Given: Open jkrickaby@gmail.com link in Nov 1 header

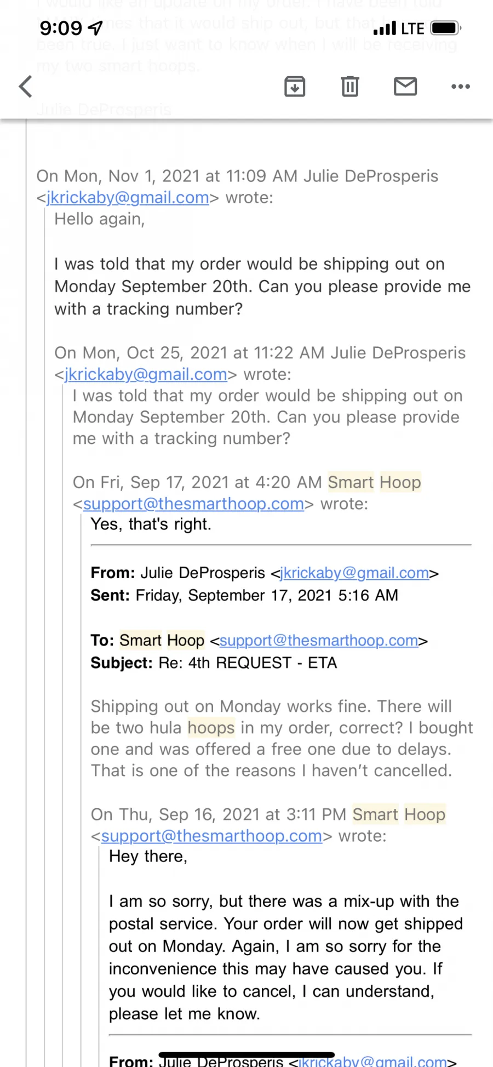Looking at the screenshot, I should coord(128,197).
